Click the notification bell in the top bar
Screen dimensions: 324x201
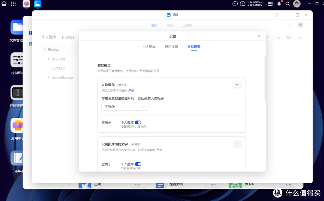[x=279, y=4]
